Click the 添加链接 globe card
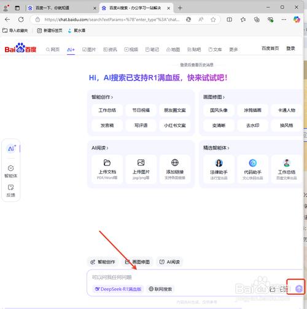Viewport: 307px width, 309px height. click(x=175, y=169)
